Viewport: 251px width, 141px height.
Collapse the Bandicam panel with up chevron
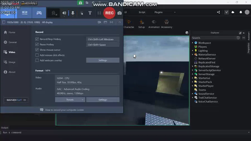[x=120, y=22]
